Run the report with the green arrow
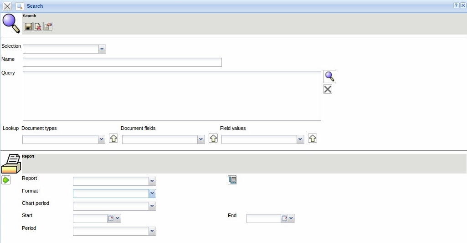This screenshot has width=467, height=243. point(6,180)
